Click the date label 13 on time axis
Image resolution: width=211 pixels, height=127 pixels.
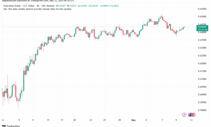pos(191,120)
